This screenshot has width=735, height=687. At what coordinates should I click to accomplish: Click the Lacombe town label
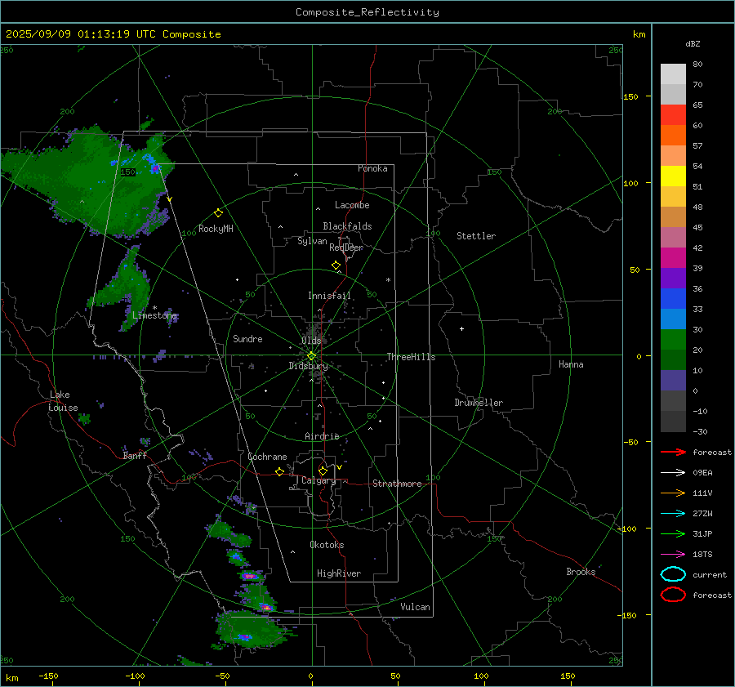pyautogui.click(x=352, y=205)
